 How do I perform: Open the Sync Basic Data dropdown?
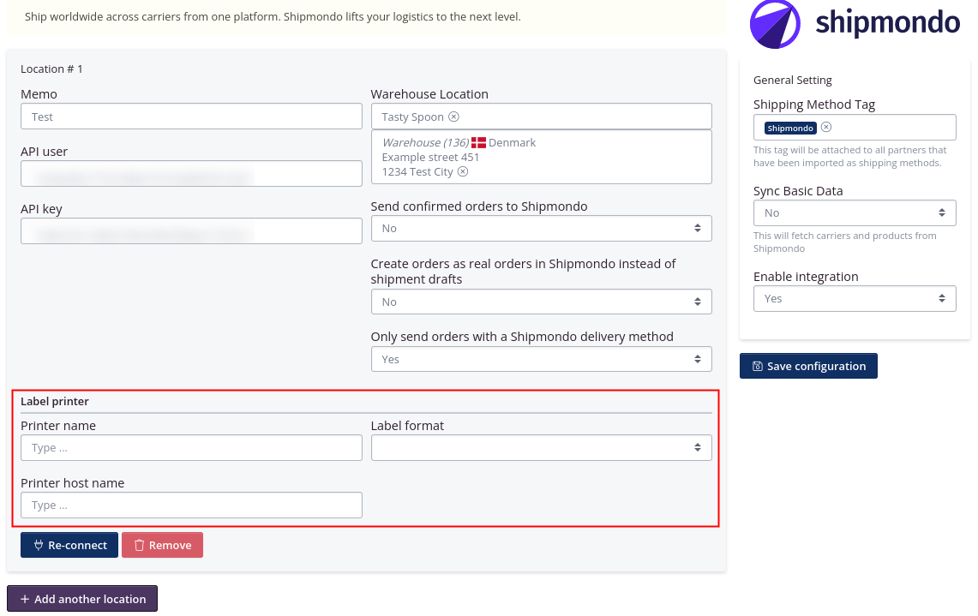pos(854,213)
